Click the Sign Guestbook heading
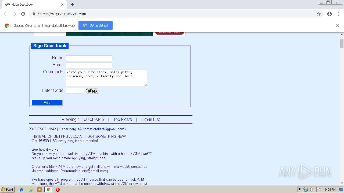344x193 pixels. coord(50,46)
